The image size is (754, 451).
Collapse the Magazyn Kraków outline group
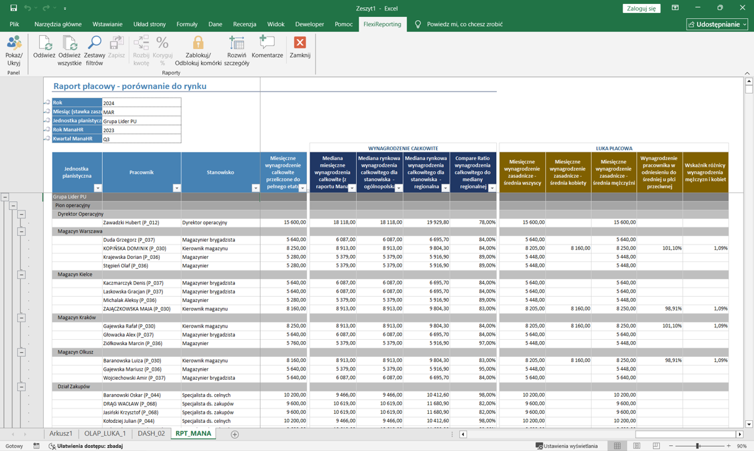click(x=22, y=318)
